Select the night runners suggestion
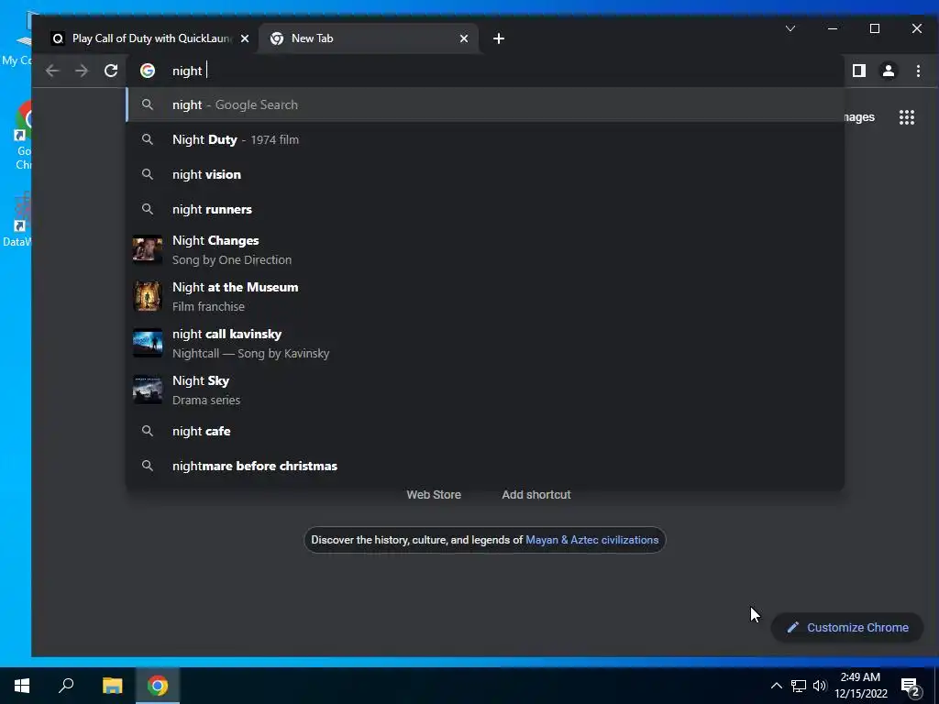Screen dimensions: 939x704 point(485,209)
